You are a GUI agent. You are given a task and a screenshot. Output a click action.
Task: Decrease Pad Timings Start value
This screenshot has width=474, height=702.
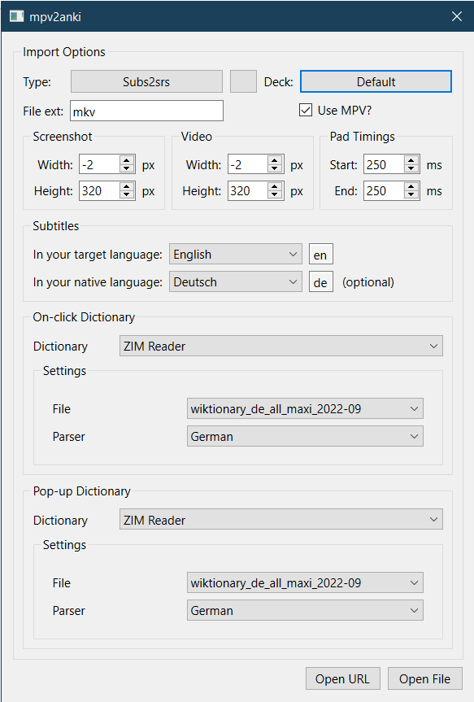pos(411,168)
